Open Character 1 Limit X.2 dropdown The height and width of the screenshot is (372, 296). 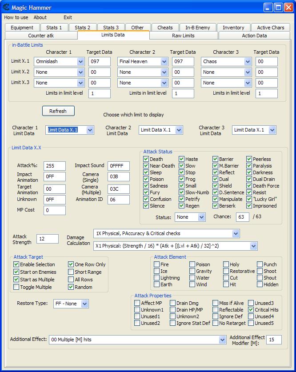tap(80, 72)
